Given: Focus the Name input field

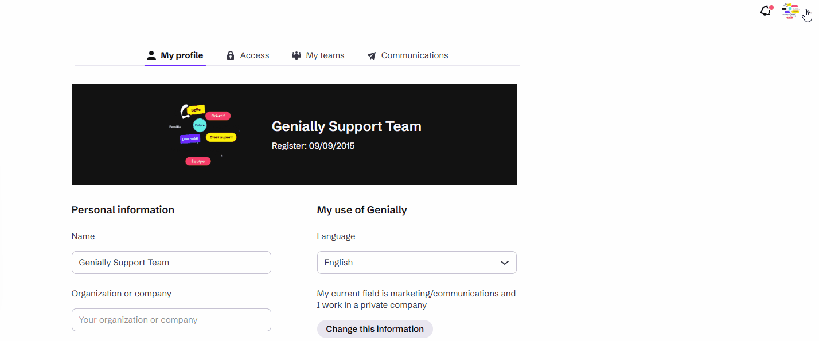Looking at the screenshot, I should (171, 263).
